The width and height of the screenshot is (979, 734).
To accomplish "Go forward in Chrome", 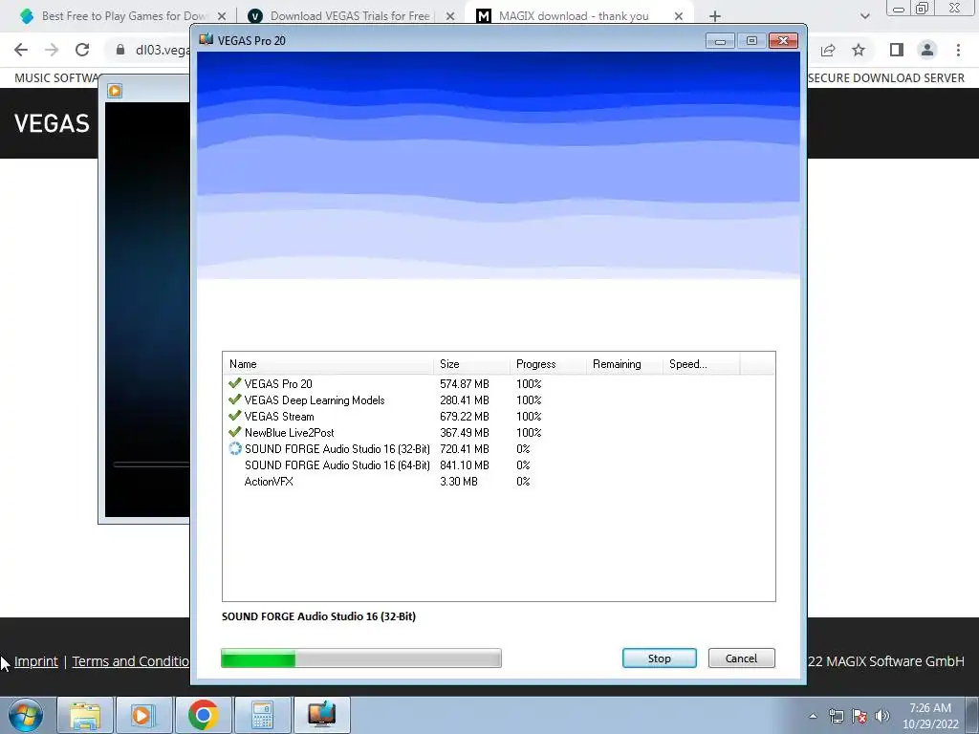I will (x=52, y=50).
